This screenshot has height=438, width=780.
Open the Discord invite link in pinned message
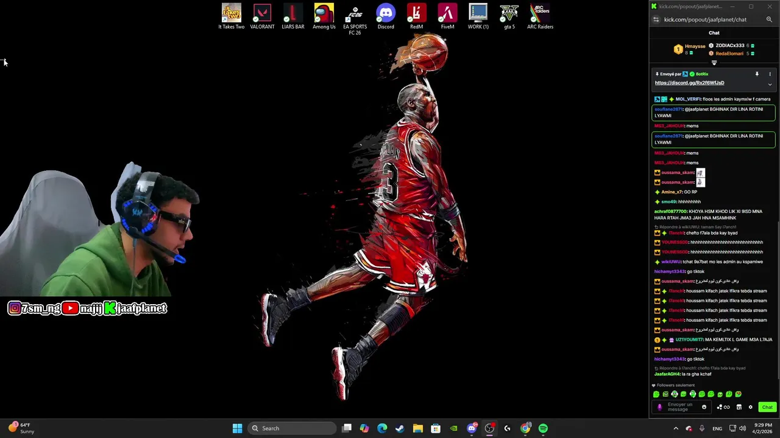690,83
